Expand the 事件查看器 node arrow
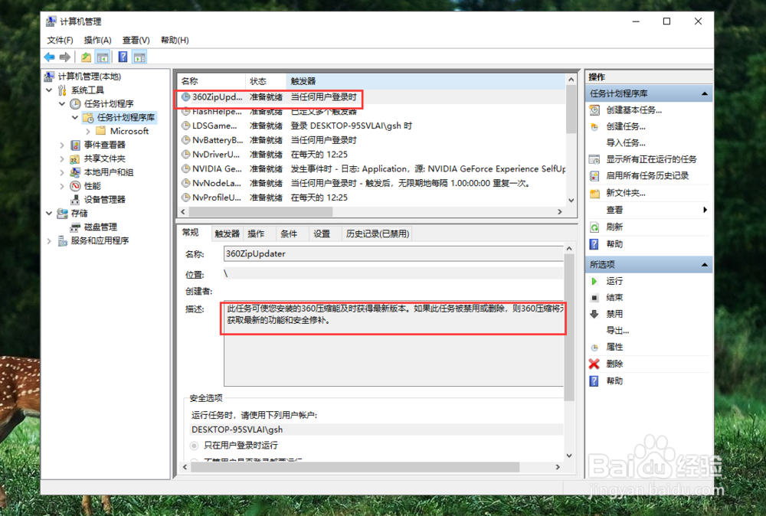Viewport: 766px width, 516px height. [x=62, y=145]
